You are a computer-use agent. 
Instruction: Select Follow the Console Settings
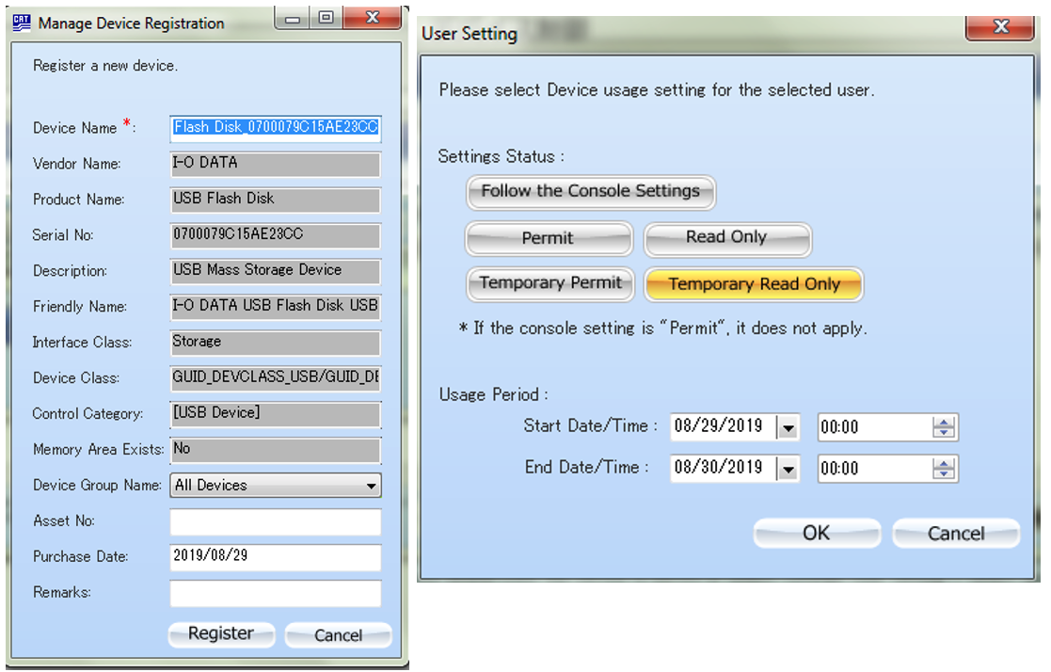tap(590, 192)
